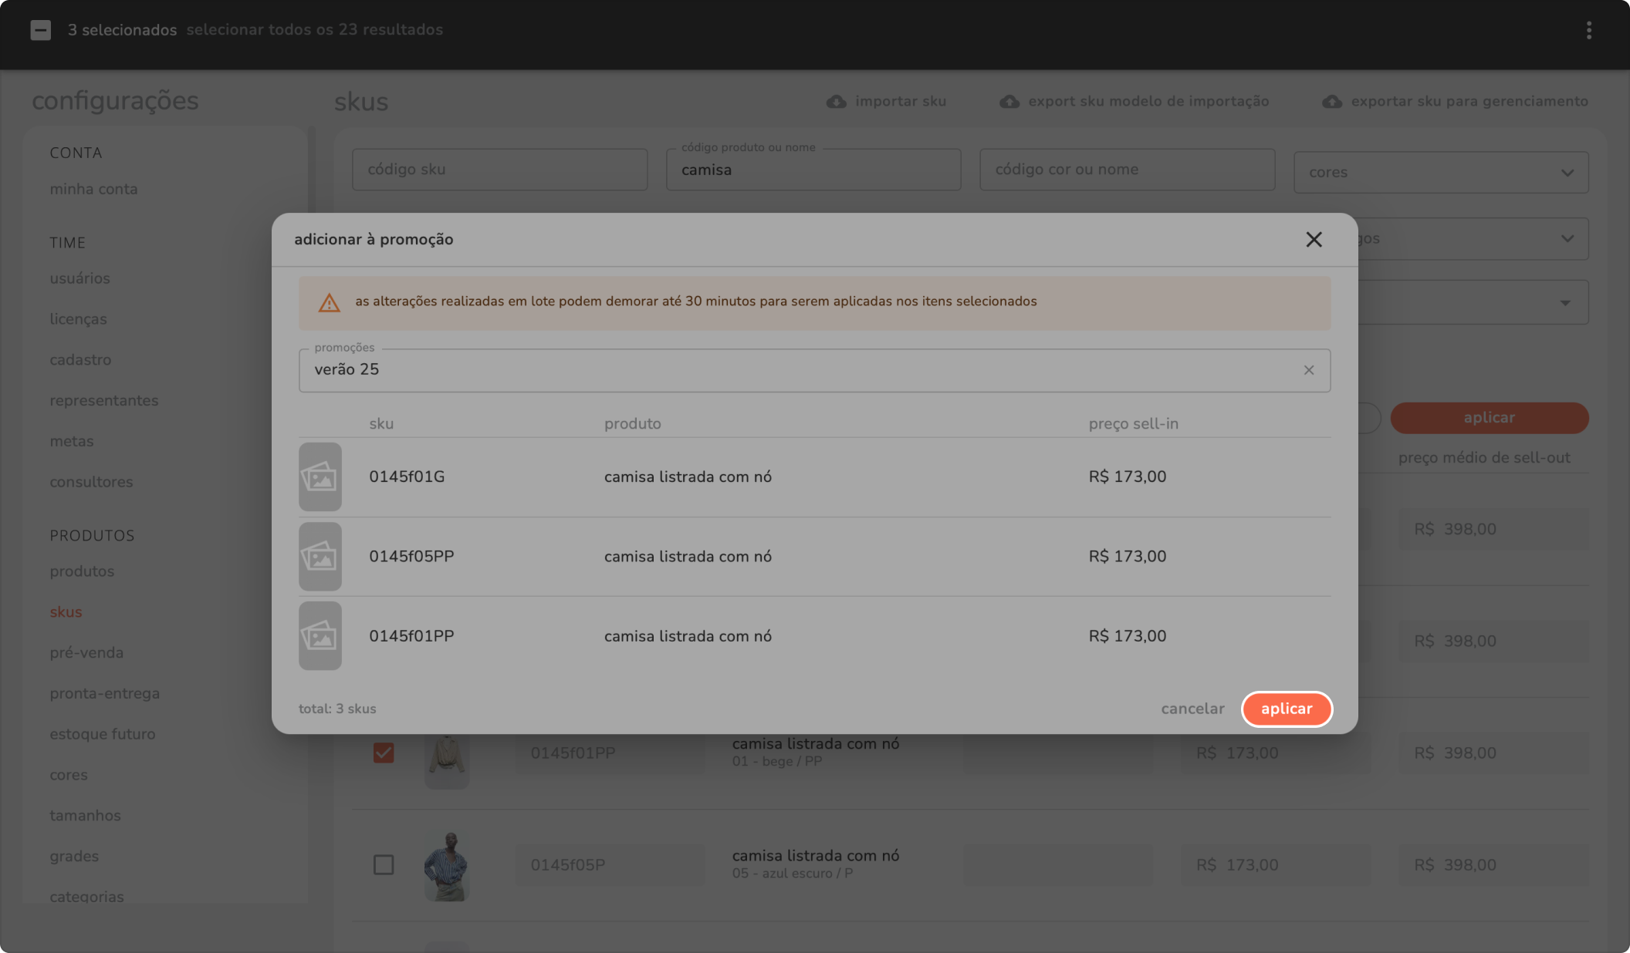Click the export sku modelo cloud icon
The image size is (1630, 953).
tap(1009, 102)
